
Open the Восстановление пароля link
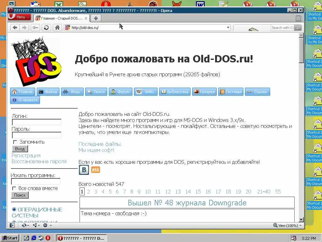coord(39,162)
